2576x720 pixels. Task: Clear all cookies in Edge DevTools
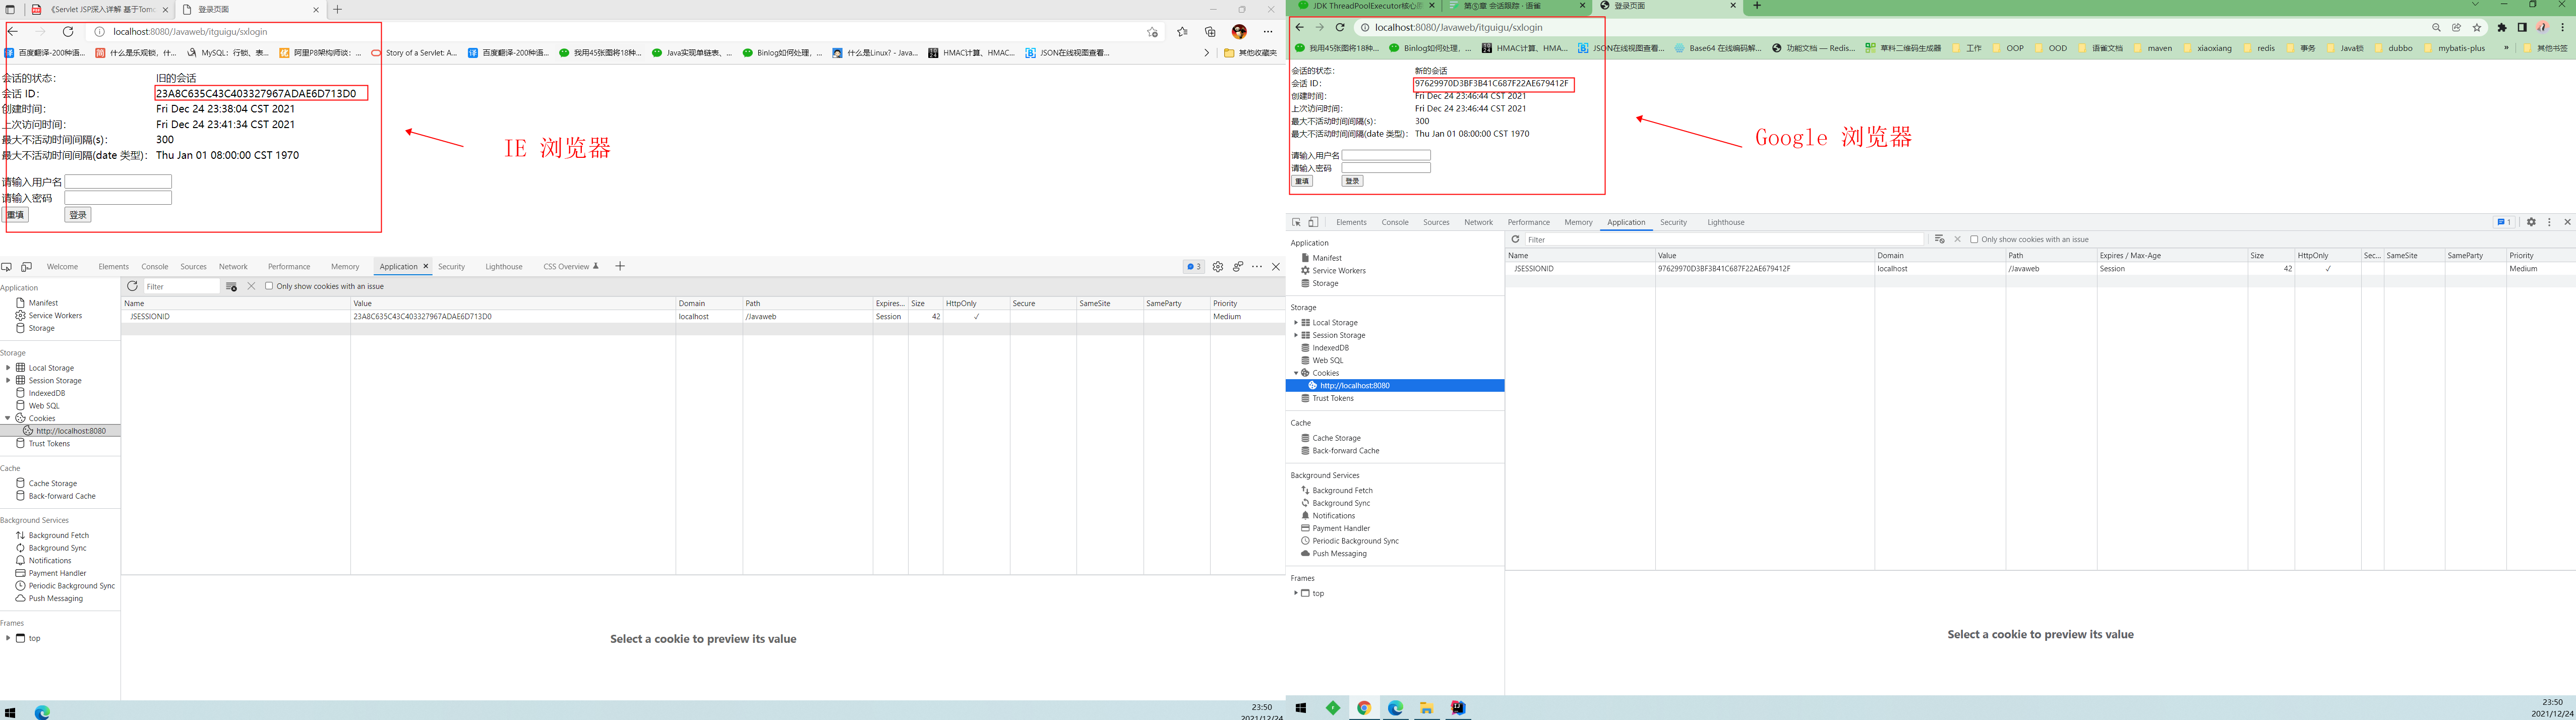(231, 286)
